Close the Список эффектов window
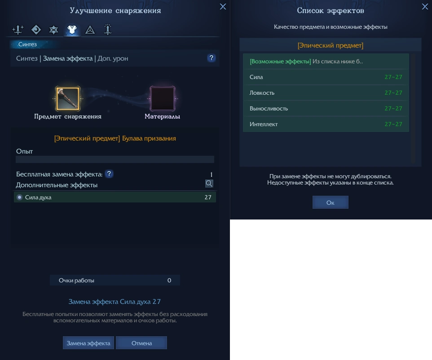This screenshot has height=360, width=432. (425, 7)
